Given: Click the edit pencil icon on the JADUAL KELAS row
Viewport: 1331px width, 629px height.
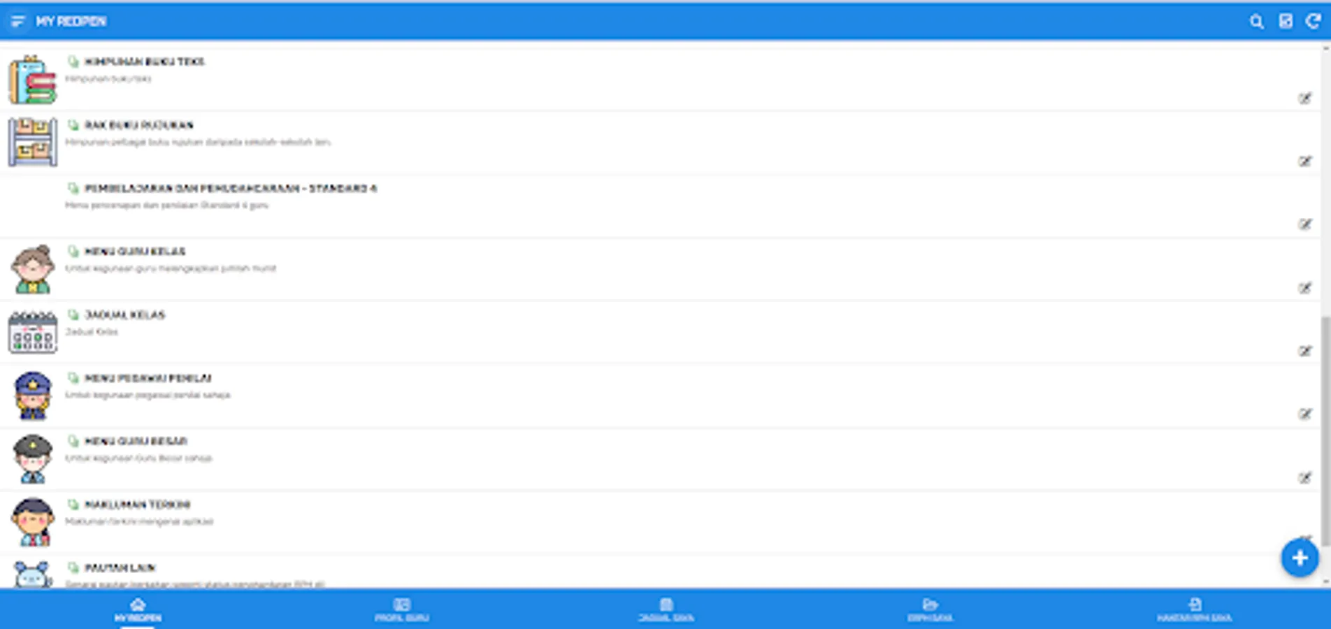Looking at the screenshot, I should (x=1306, y=352).
